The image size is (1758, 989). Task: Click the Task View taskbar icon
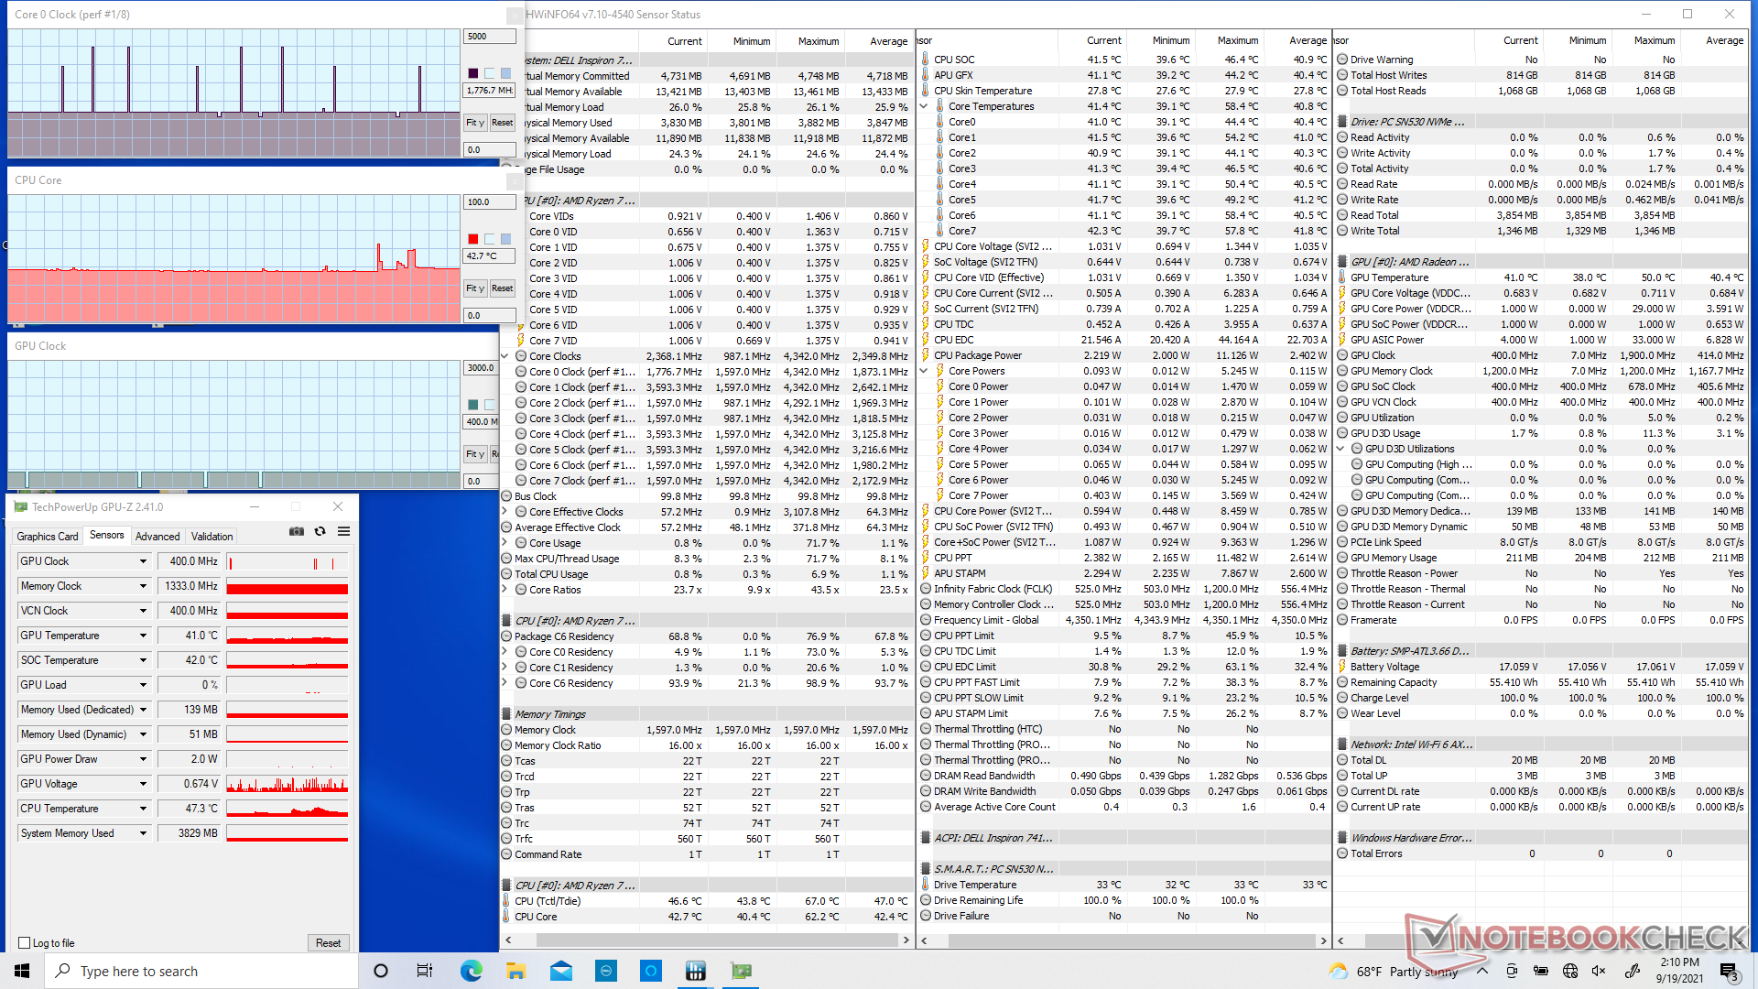[x=424, y=971]
